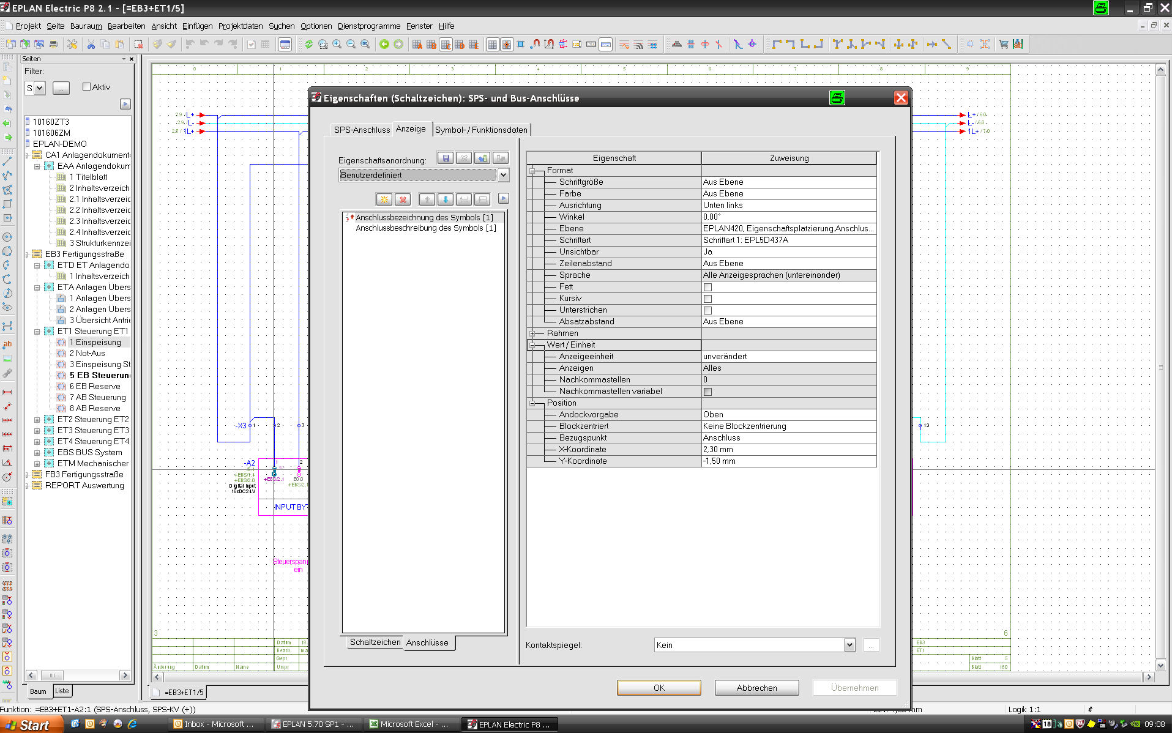Toggle the Unterstrichen checkbox

(707, 310)
